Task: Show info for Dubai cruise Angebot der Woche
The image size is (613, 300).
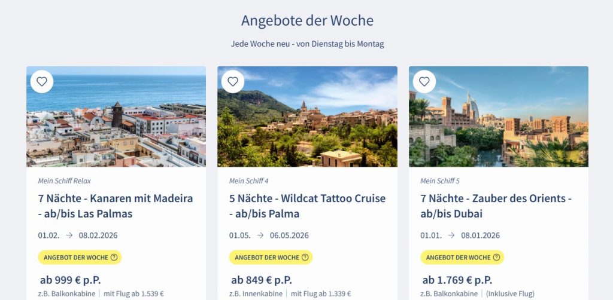Action: (x=496, y=258)
